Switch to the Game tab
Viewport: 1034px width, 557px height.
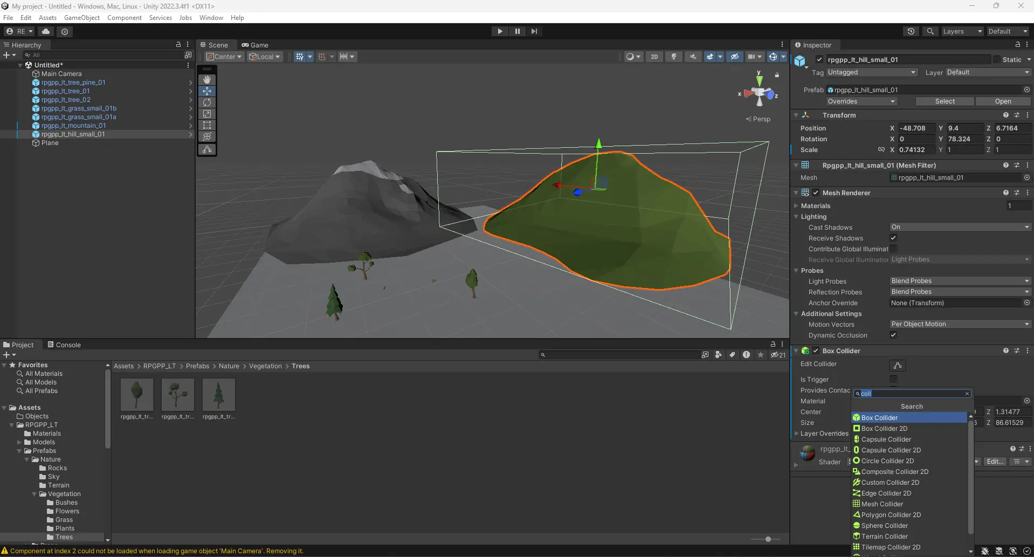[254, 45]
